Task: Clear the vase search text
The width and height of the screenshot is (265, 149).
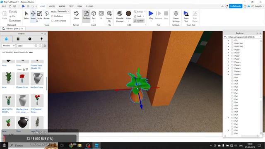Action: click(36, 46)
